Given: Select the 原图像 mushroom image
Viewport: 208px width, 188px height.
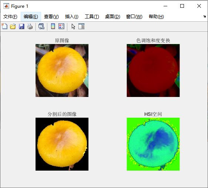Looking at the screenshot, I should pos(62,70).
